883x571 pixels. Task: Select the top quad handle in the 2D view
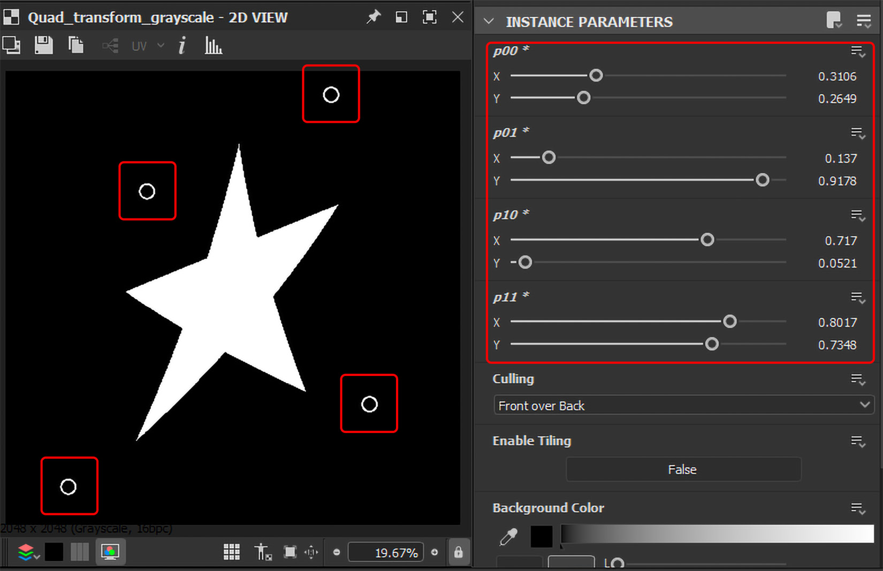tap(331, 95)
